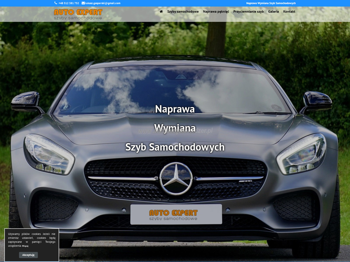The height and width of the screenshot is (262, 350).
Task: Click the phone icon in top bar
Action: pyautogui.click(x=56, y=3)
